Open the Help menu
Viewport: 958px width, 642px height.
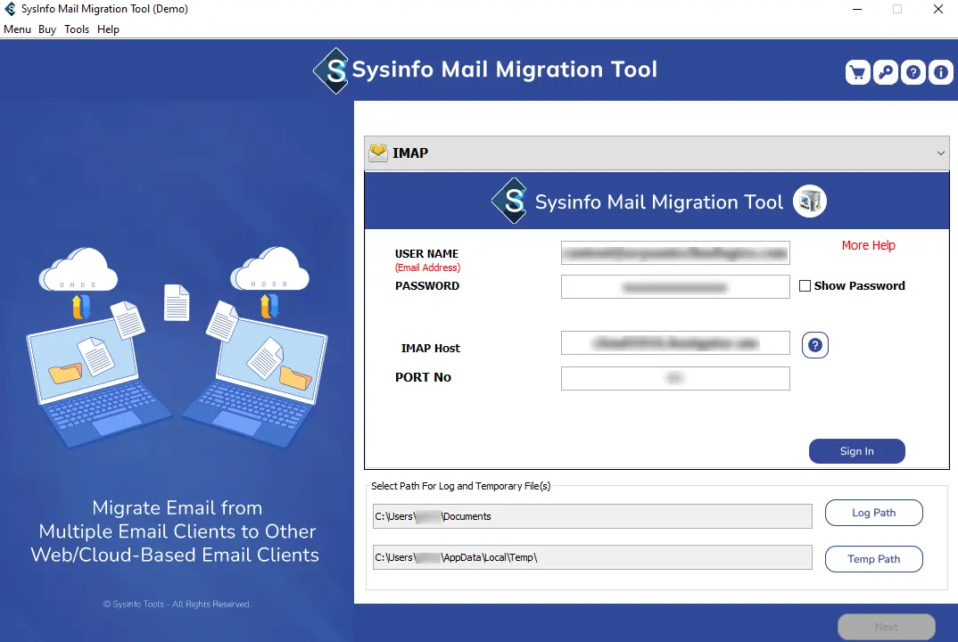point(108,29)
